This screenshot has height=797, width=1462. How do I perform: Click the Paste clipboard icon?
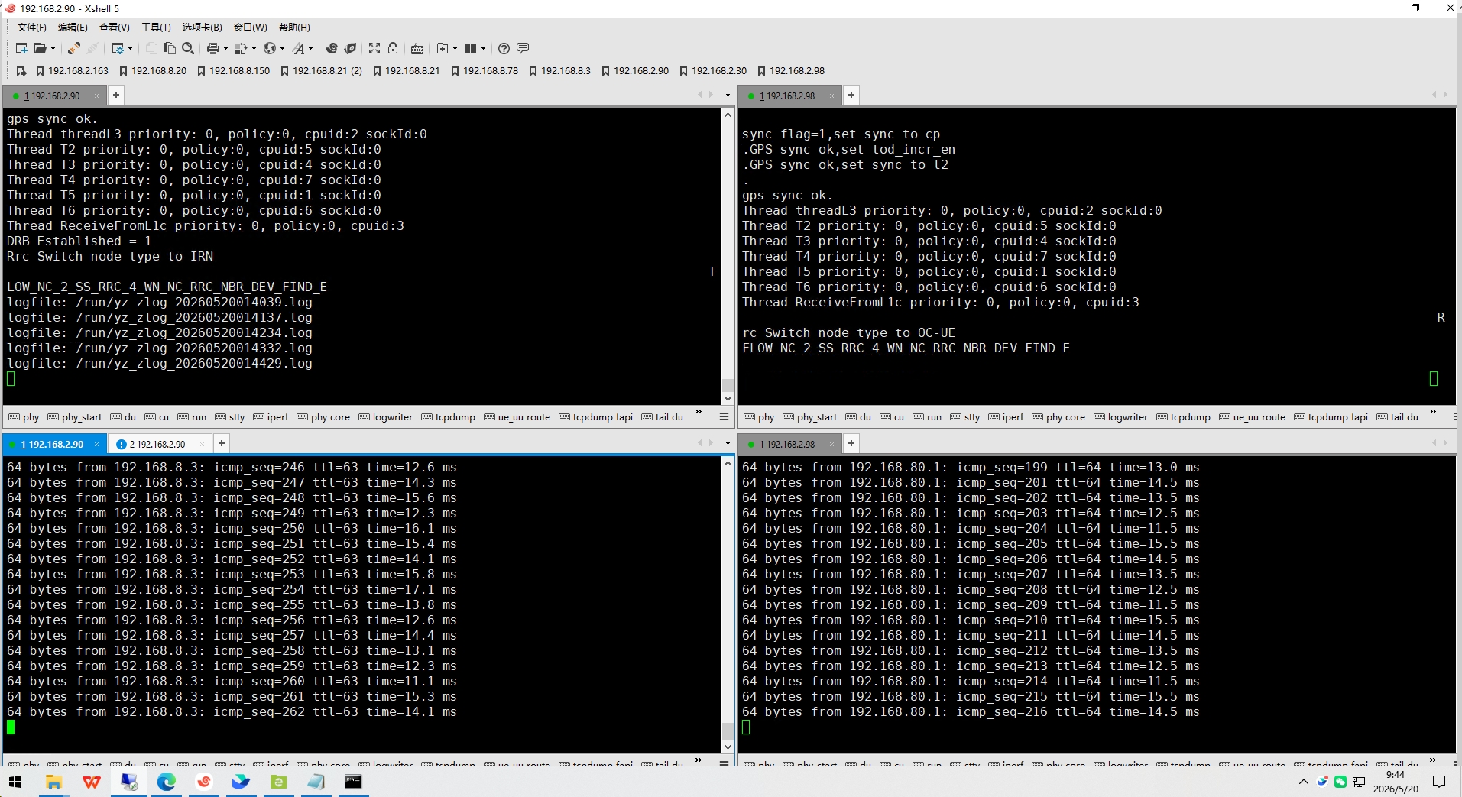(x=170, y=48)
